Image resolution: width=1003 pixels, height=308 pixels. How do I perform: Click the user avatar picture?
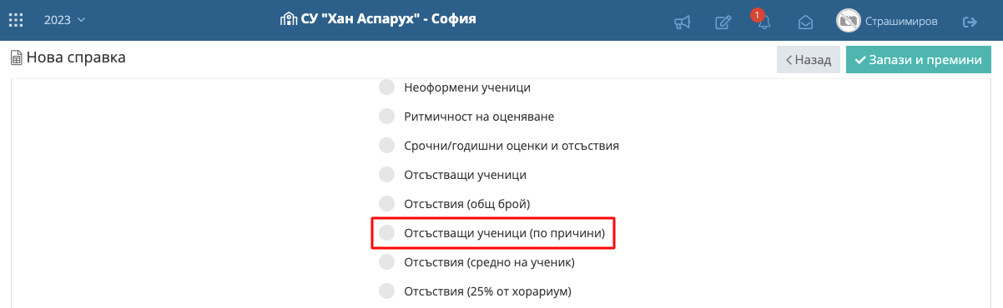[x=849, y=21]
